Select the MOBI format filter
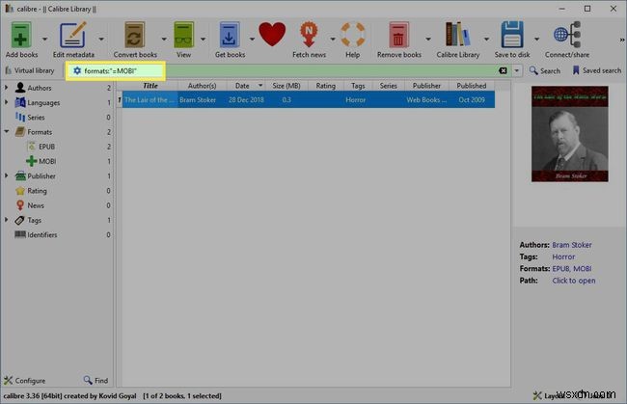Viewport: 627px width, 404px height. [47, 161]
